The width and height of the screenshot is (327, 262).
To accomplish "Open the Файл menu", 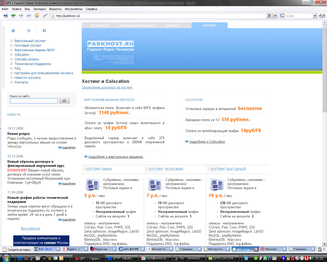I will coord(5,9).
